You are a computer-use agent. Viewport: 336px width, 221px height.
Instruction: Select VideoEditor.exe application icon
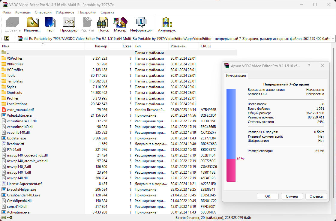coord(4,115)
